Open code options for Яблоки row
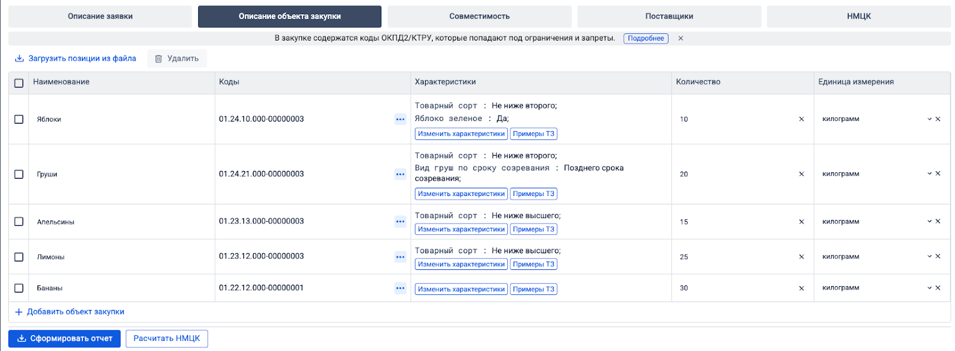 tap(400, 119)
